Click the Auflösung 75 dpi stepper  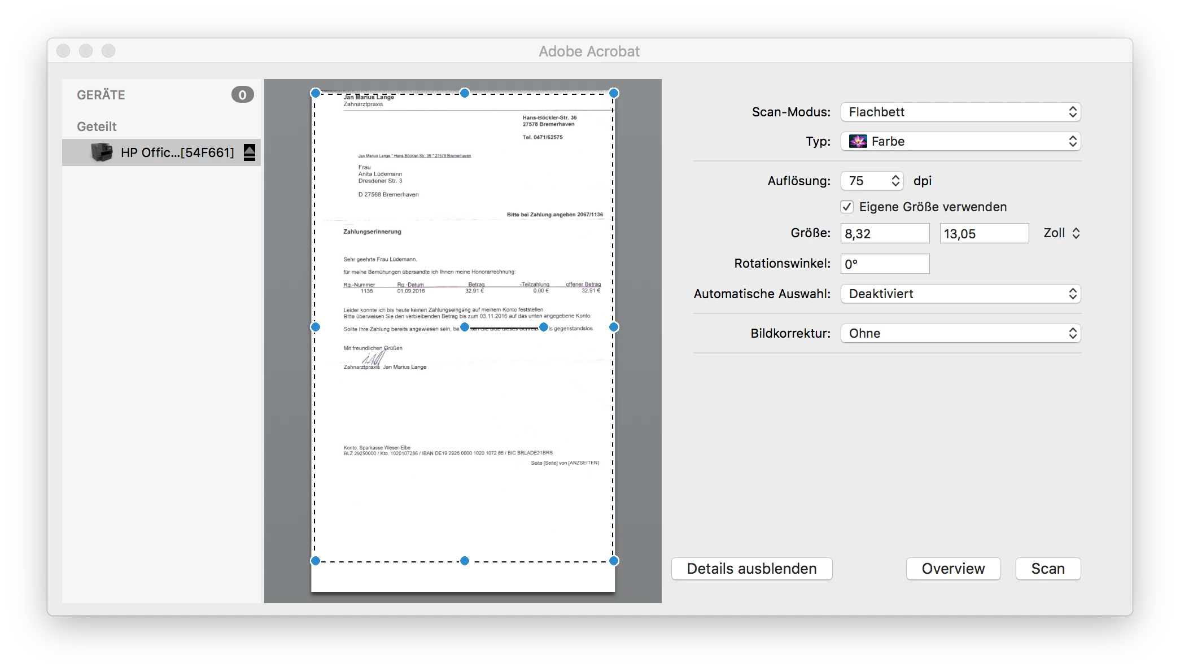[895, 181]
